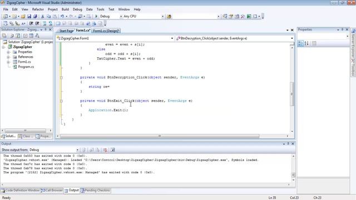Toggle auto-hide pin on Properties panel
Viewport: 356px width, 200px height.
(343, 29)
